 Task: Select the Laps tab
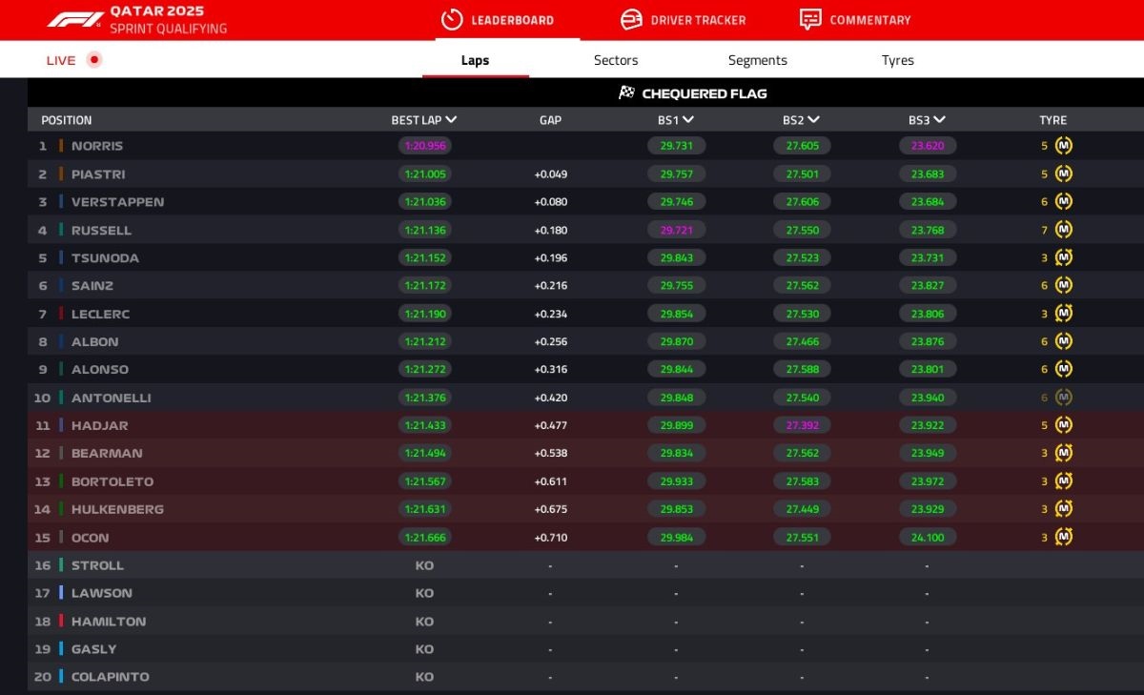475,60
